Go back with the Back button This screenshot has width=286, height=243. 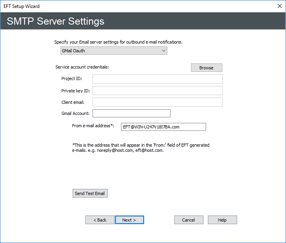pos(100,220)
